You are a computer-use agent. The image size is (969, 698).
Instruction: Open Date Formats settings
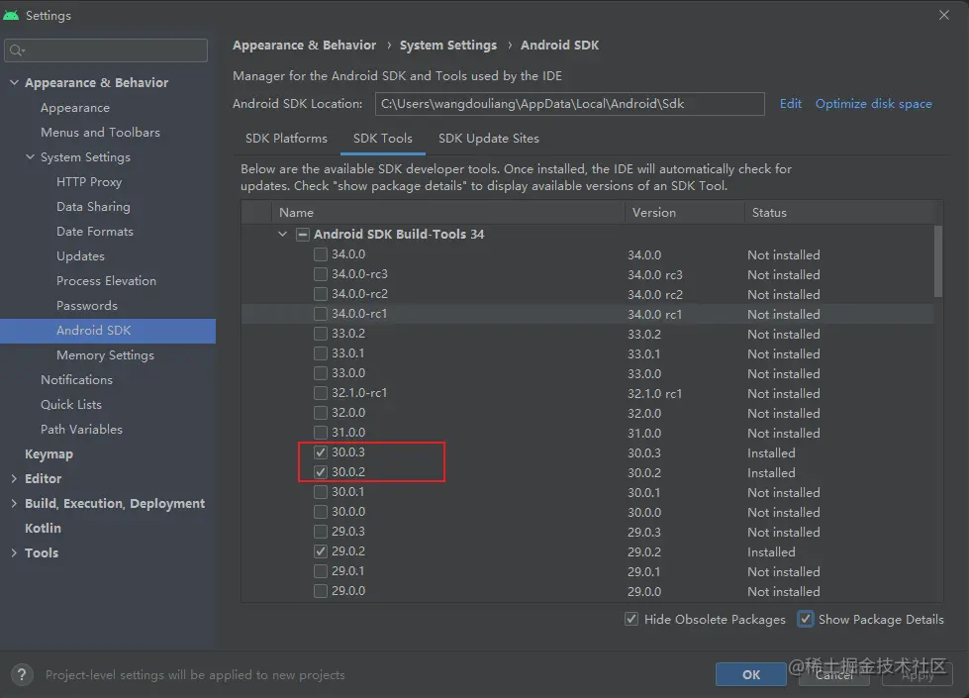95,232
